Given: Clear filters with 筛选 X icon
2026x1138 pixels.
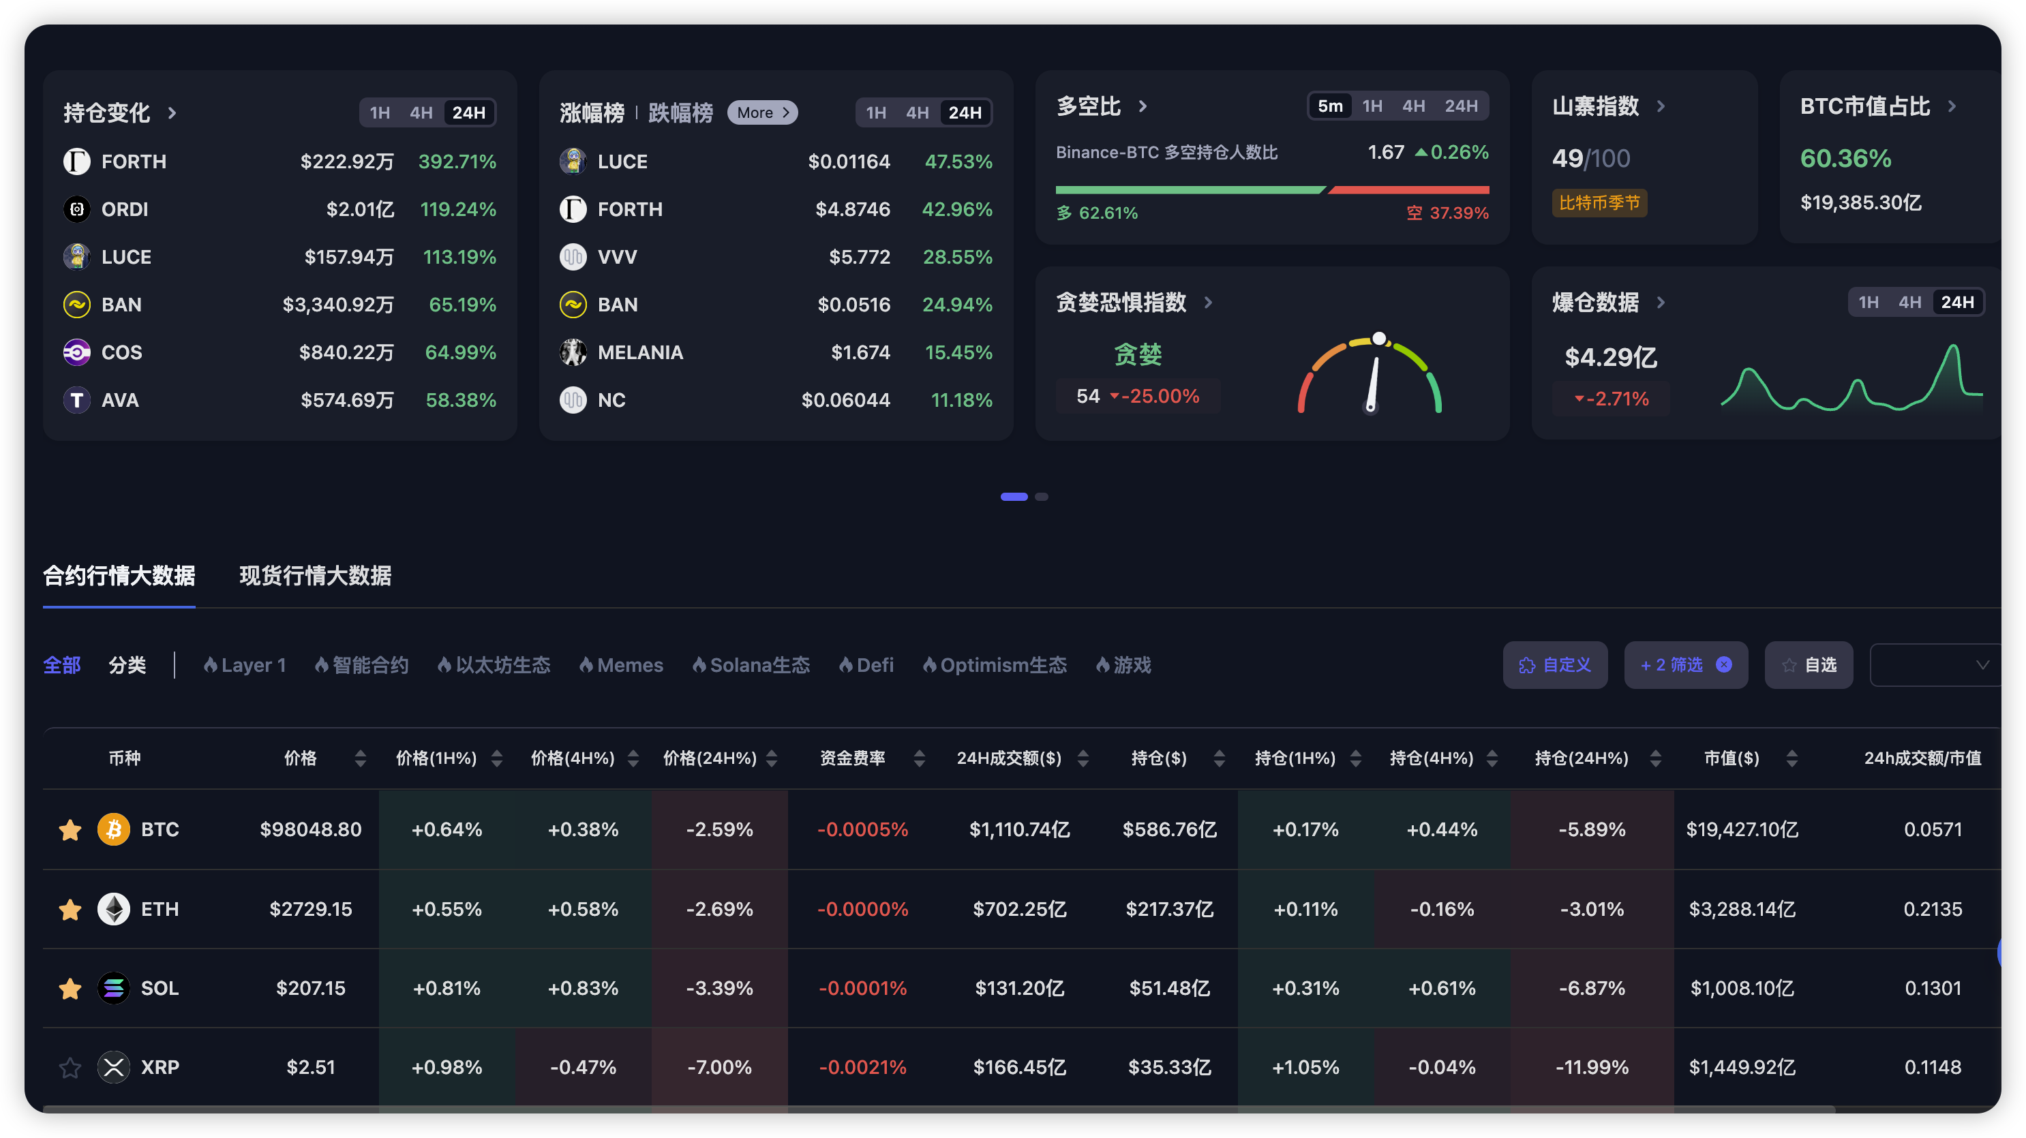Looking at the screenshot, I should point(1723,664).
